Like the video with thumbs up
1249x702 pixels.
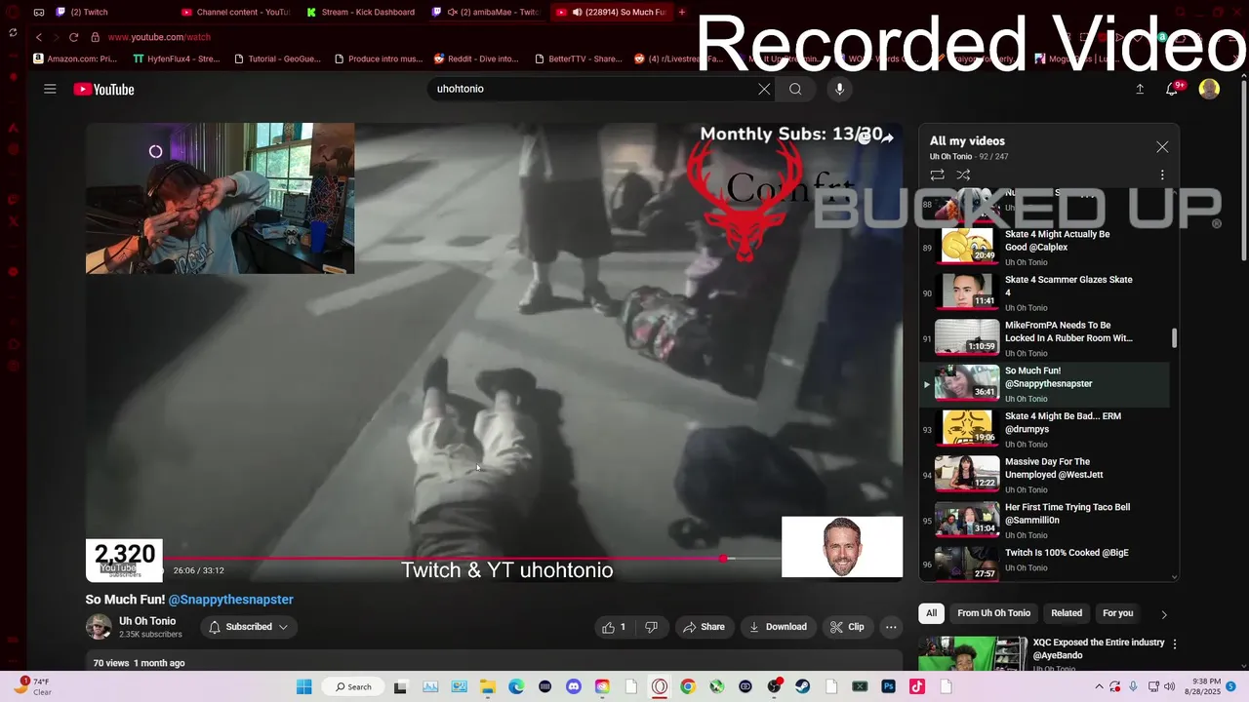point(614,627)
